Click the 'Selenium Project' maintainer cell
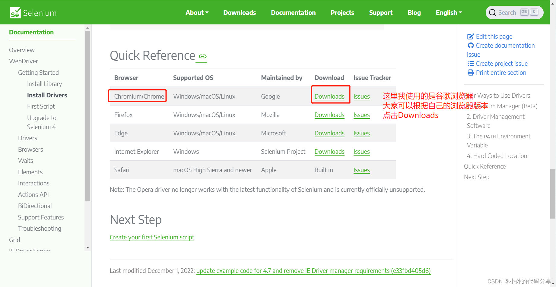The height and width of the screenshot is (287, 556). [283, 152]
